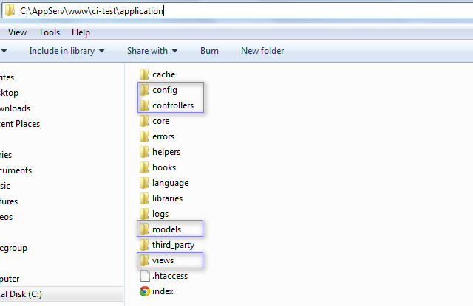This screenshot has height=306, width=473.
Task: Select the .htaccess file icon
Action: [145, 276]
